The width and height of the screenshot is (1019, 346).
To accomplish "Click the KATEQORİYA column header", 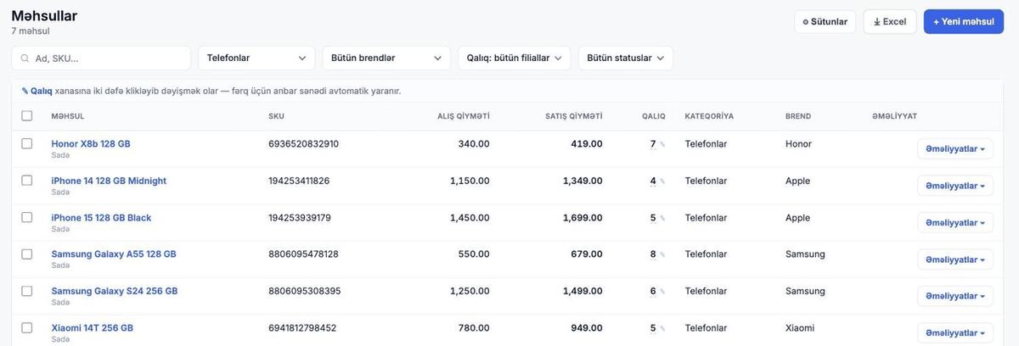I will 709,116.
